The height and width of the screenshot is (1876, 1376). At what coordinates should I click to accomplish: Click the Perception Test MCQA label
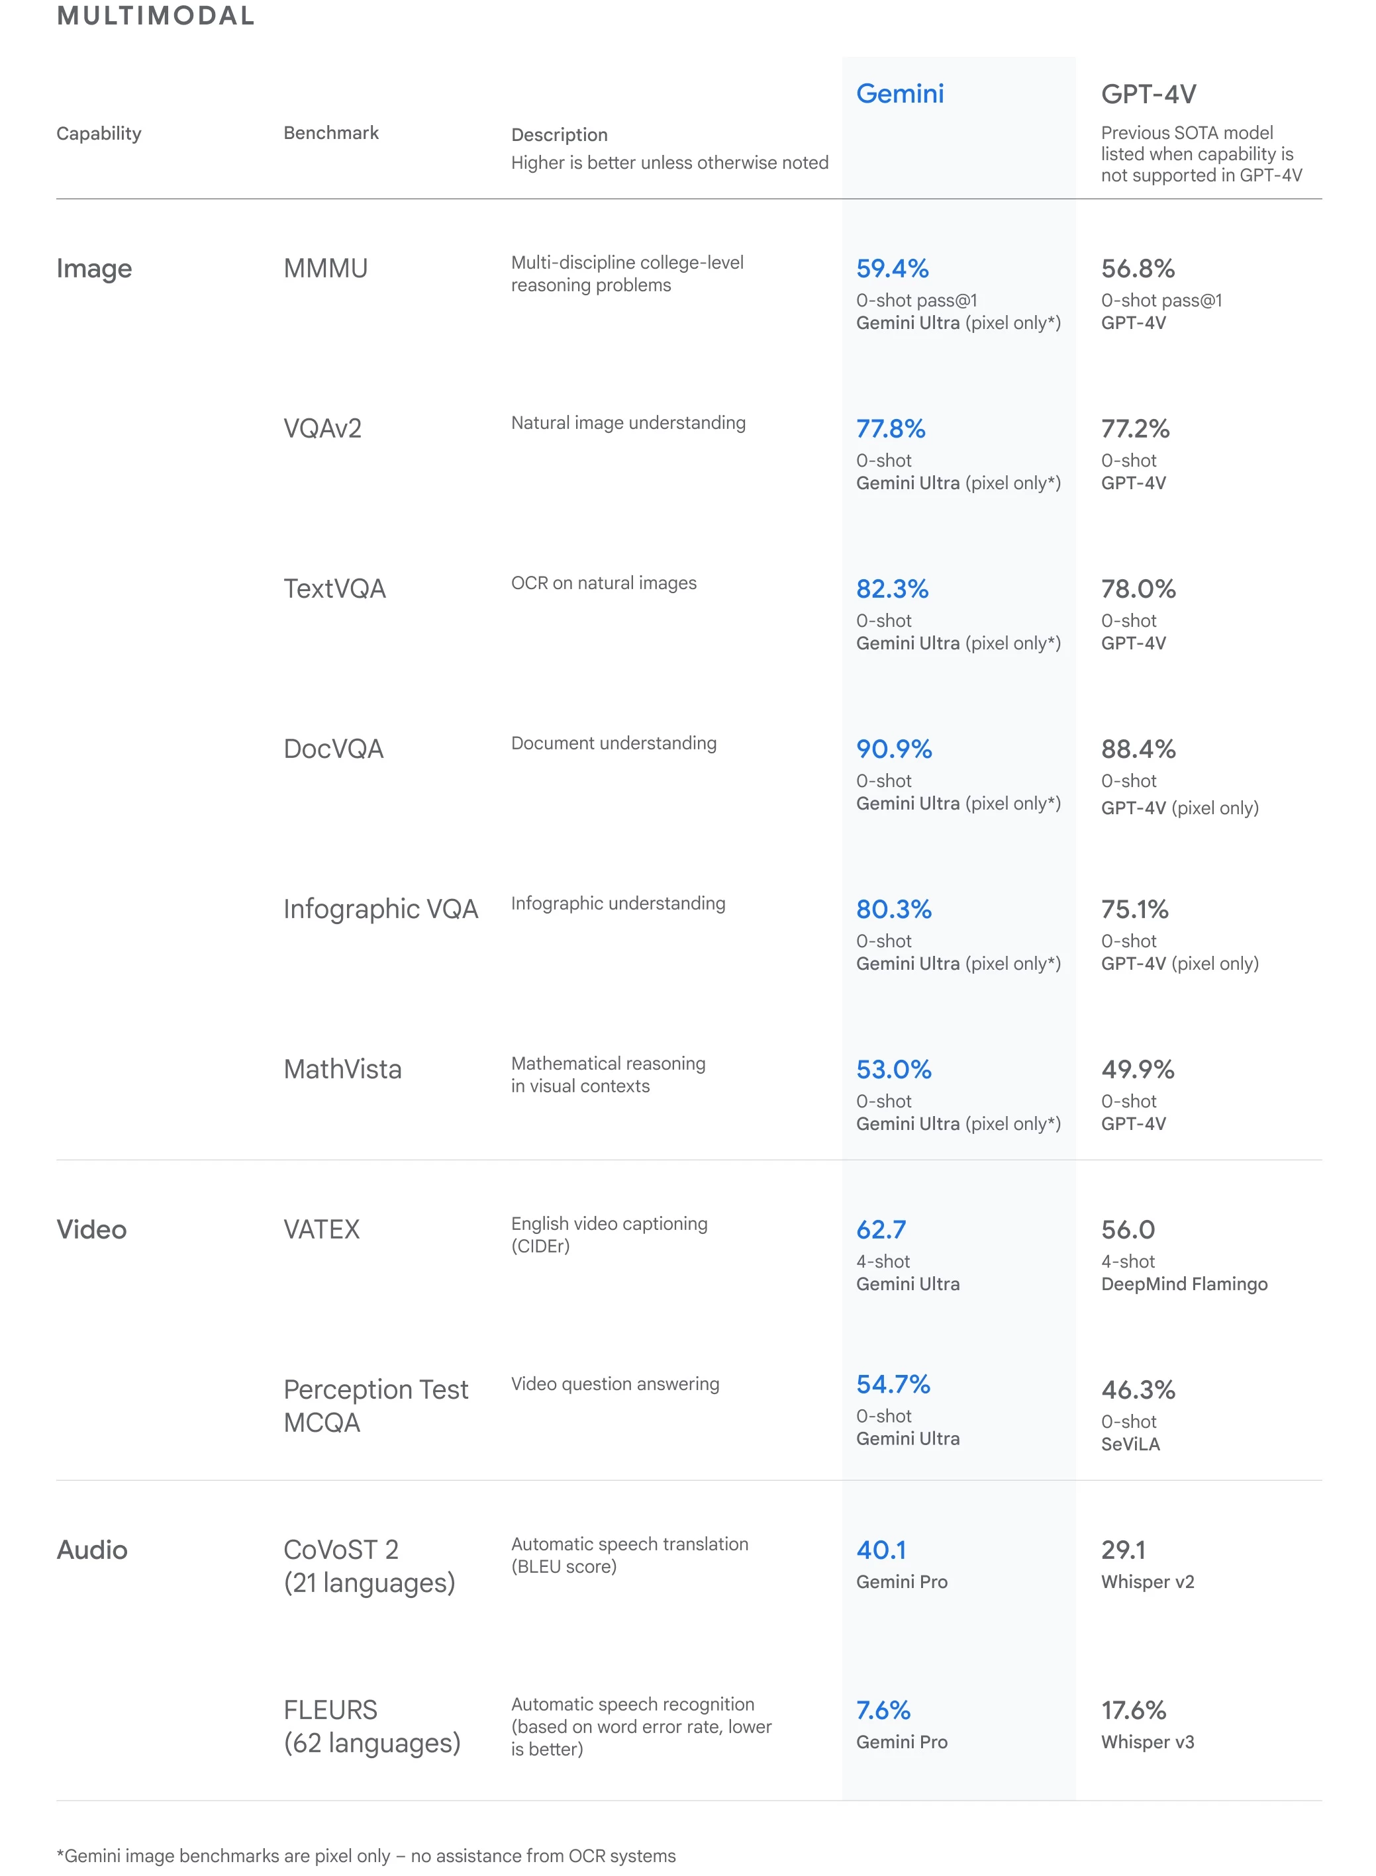375,1405
